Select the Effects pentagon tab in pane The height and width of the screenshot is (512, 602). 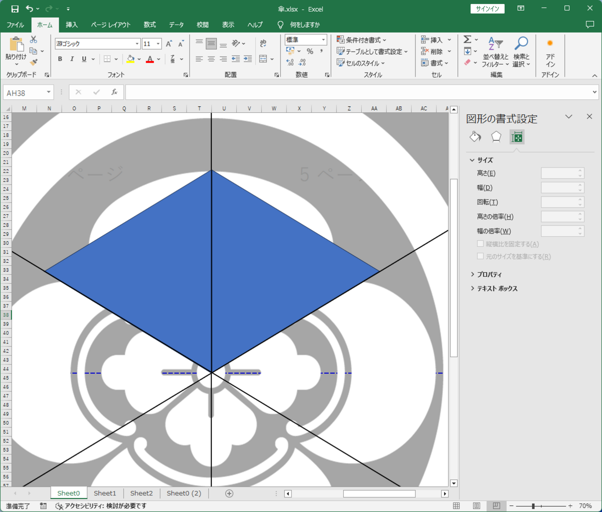[496, 136]
